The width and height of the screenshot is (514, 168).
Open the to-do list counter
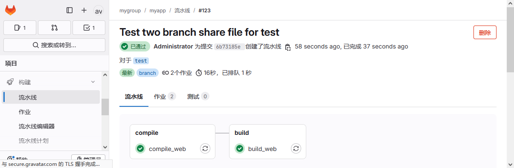89,28
